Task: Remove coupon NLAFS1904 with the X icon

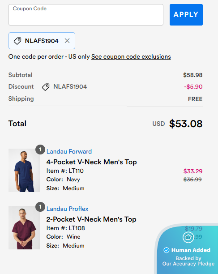Action: coord(67,41)
